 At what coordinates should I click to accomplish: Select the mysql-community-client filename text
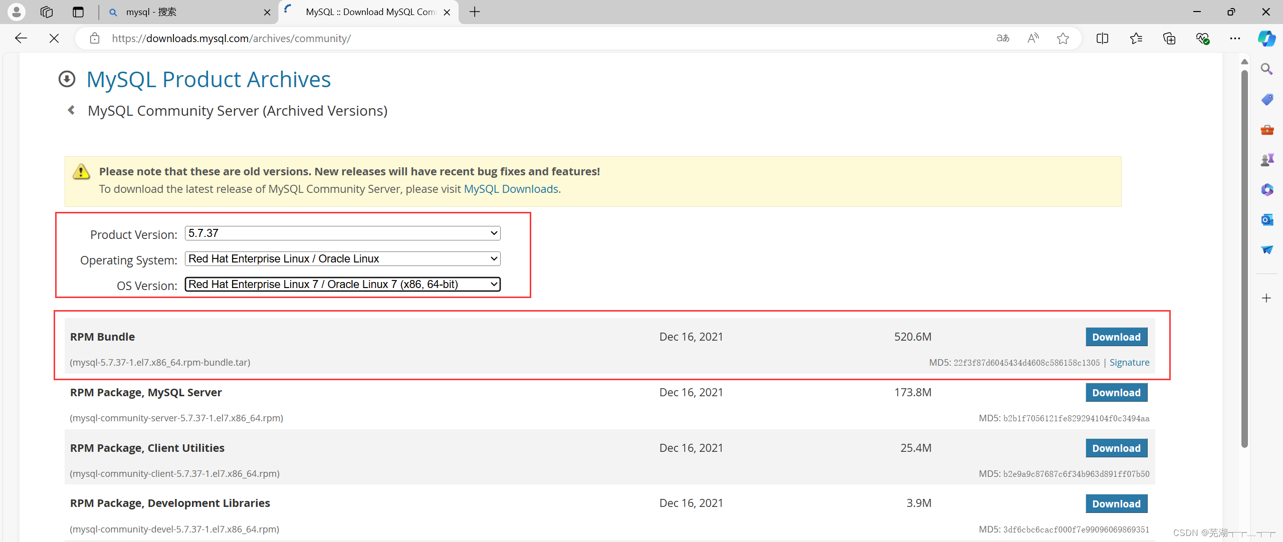click(174, 473)
